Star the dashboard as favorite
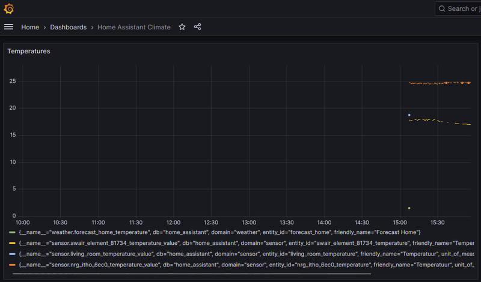This screenshot has width=481, height=282. point(182,27)
